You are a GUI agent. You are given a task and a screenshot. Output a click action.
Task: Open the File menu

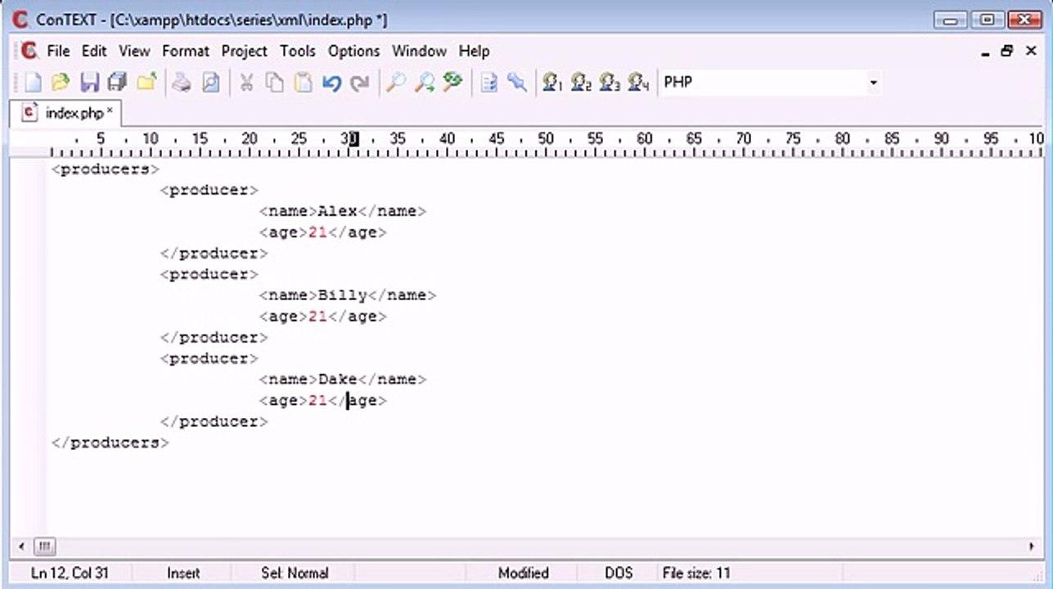pos(58,51)
